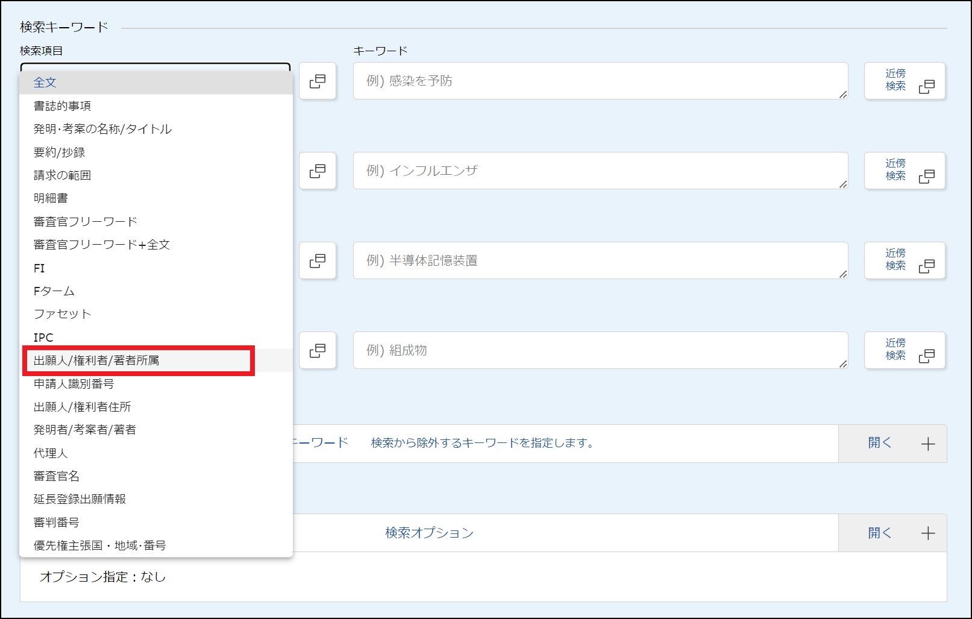
Task: Open 近傍検索 for the インフルエンザ keyword field
Action: 905,171
